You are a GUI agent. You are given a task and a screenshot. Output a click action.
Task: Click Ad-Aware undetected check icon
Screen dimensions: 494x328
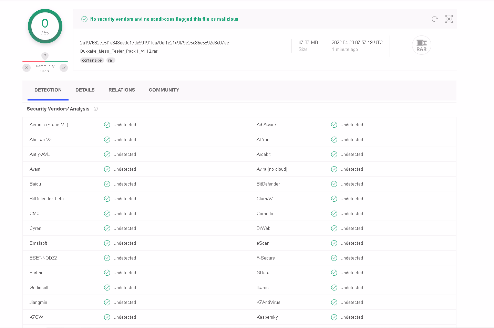pyautogui.click(x=334, y=125)
